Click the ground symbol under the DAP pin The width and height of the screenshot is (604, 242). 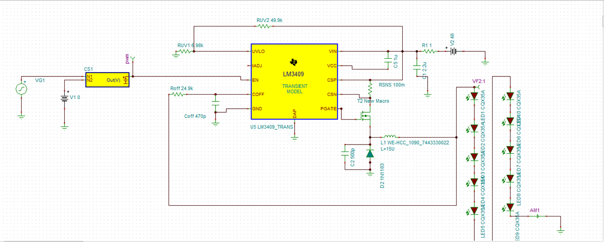(x=295, y=137)
